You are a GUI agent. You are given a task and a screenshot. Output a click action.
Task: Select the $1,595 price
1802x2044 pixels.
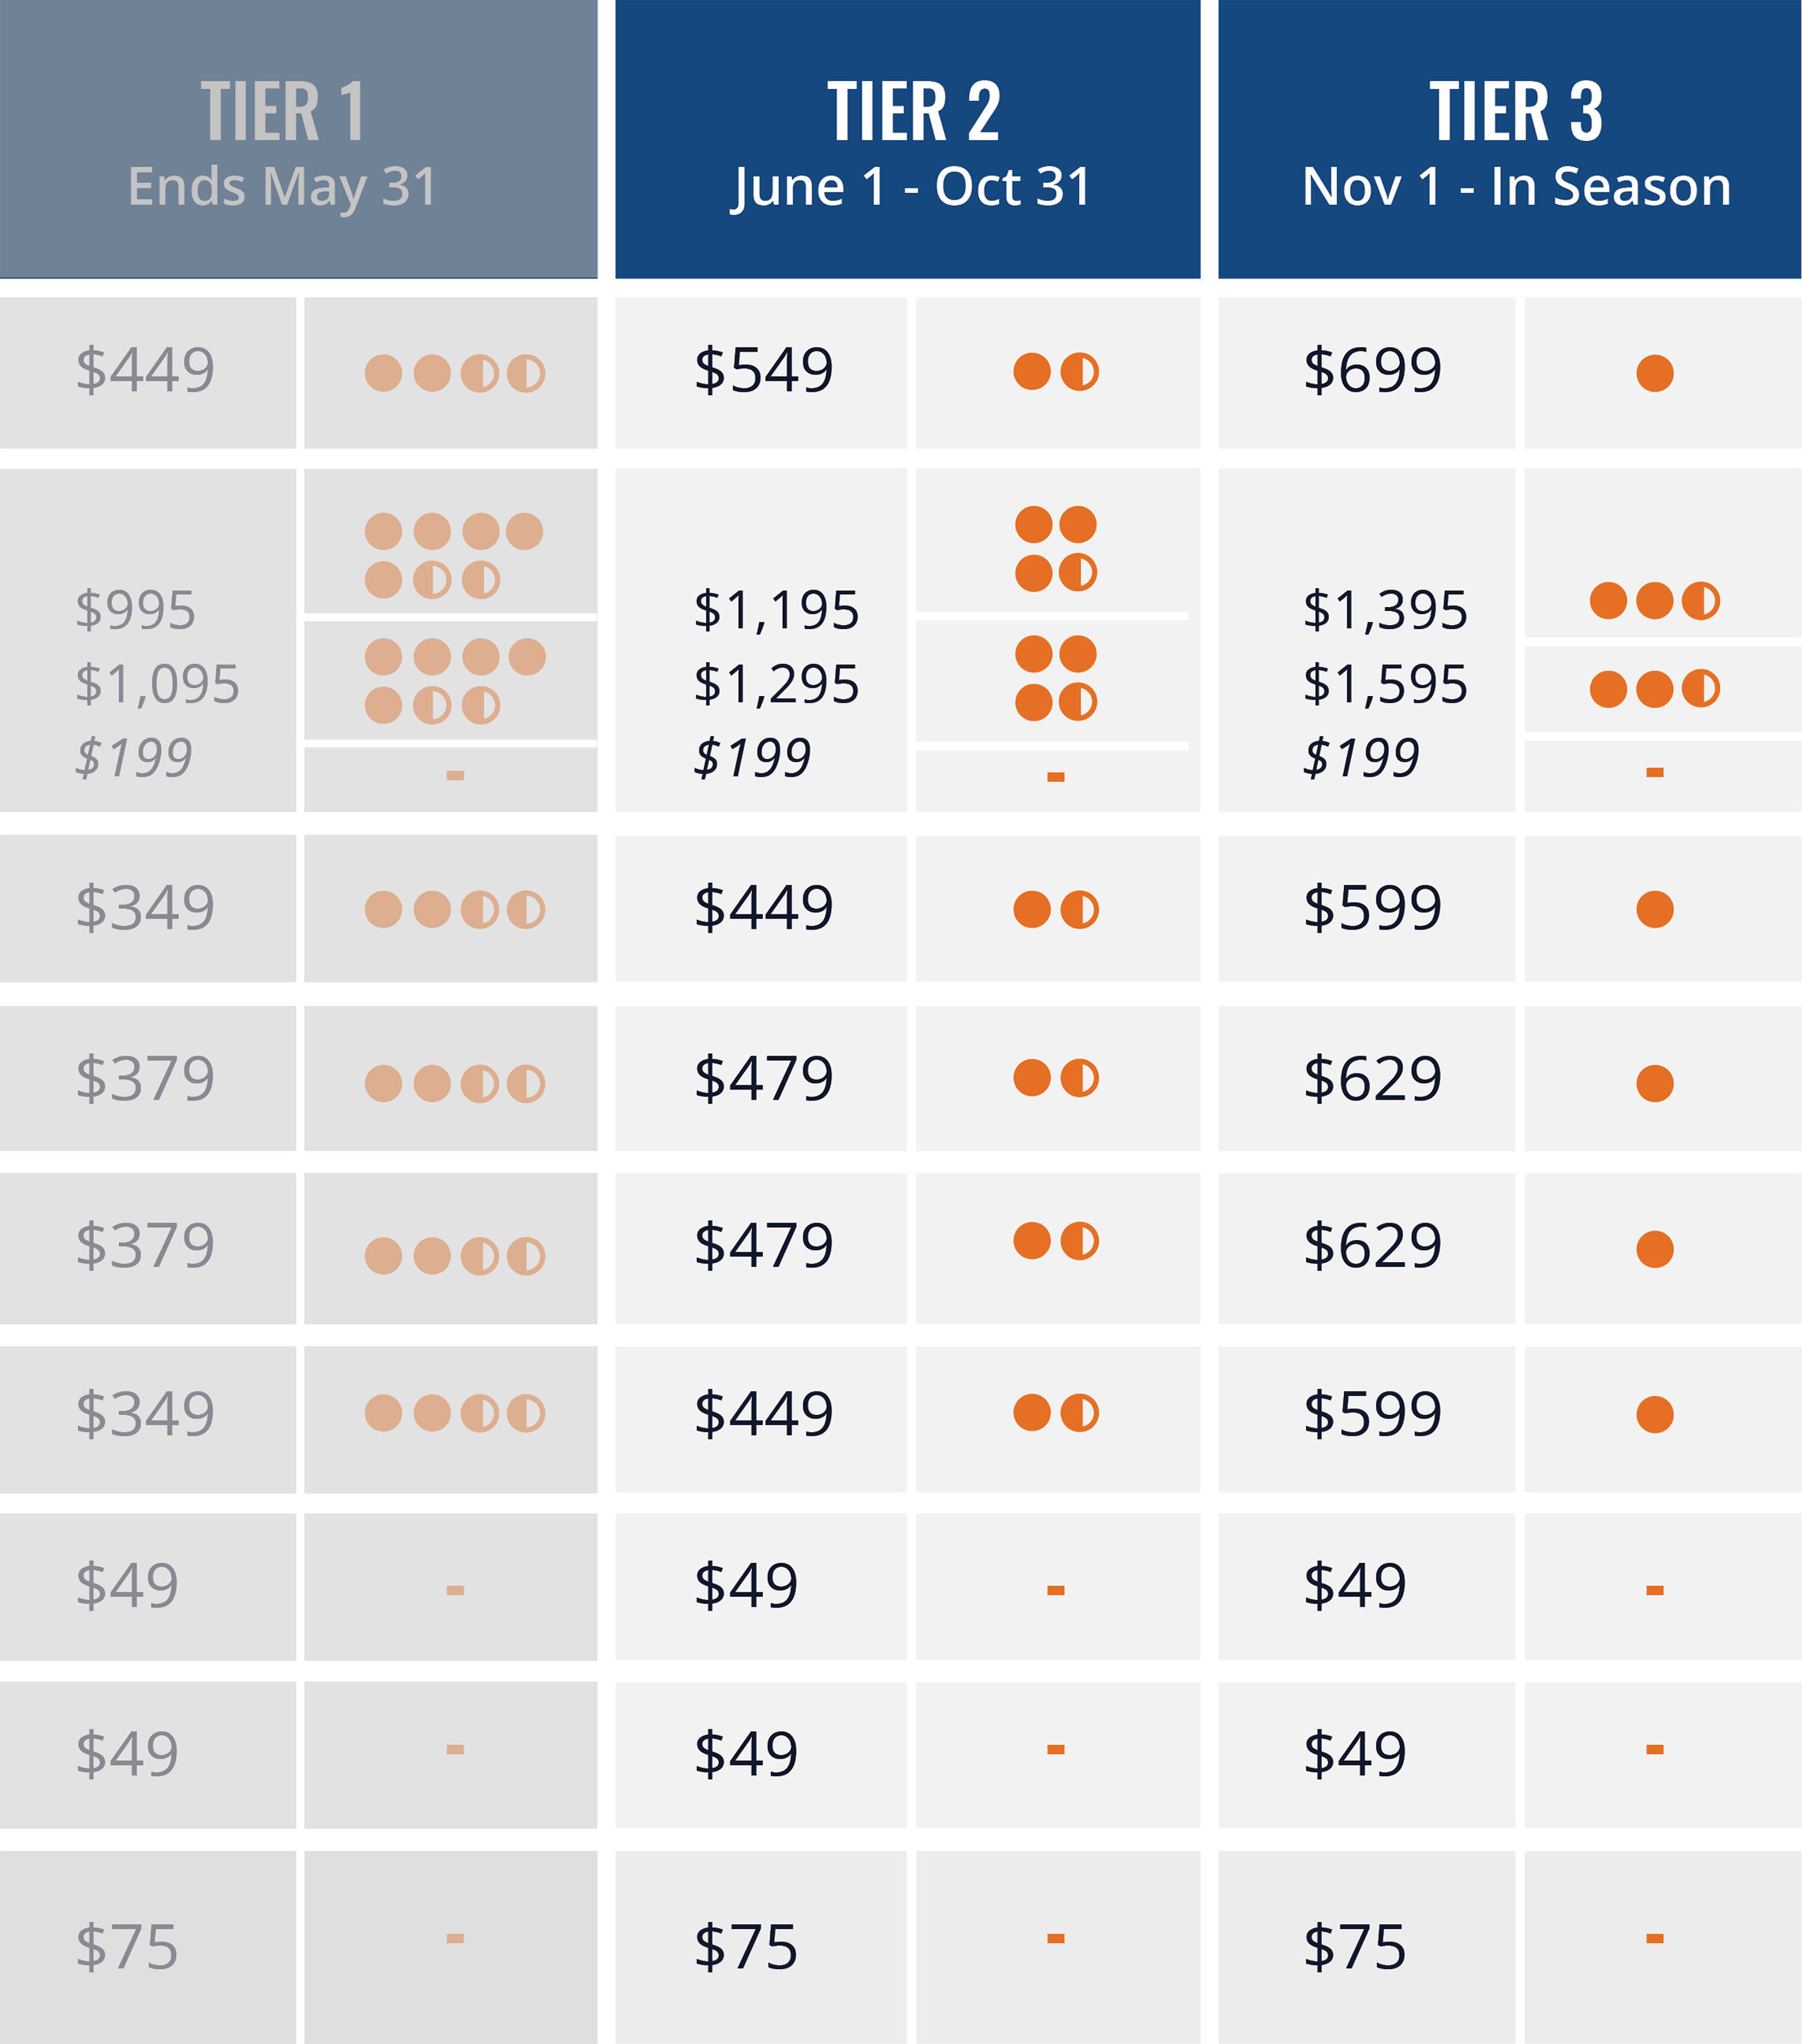(x=1385, y=685)
